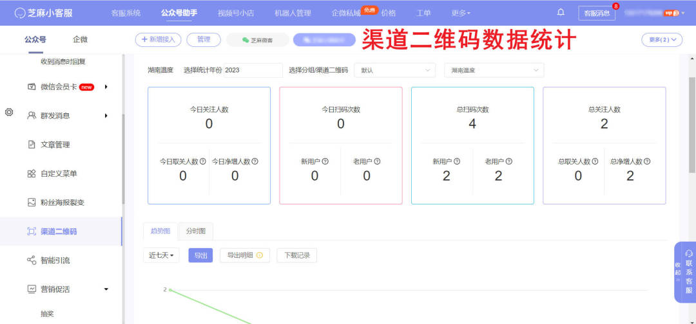Screen dimensions: 696x324
Task: Click the notification bell icon
Action: pos(561,12)
